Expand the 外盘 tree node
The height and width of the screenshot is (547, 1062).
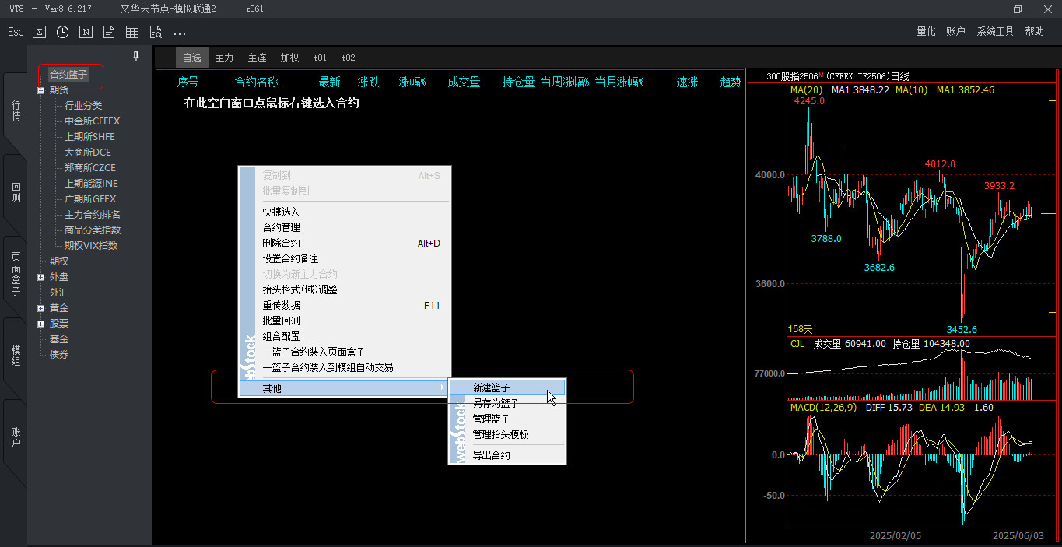41,277
